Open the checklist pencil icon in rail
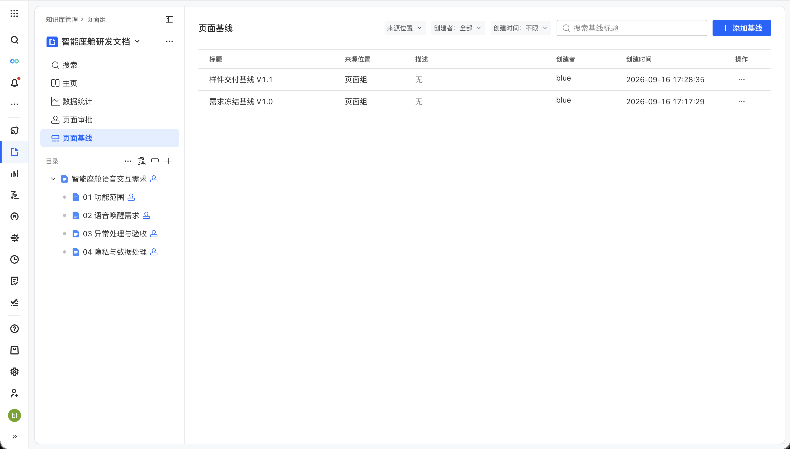 15,303
